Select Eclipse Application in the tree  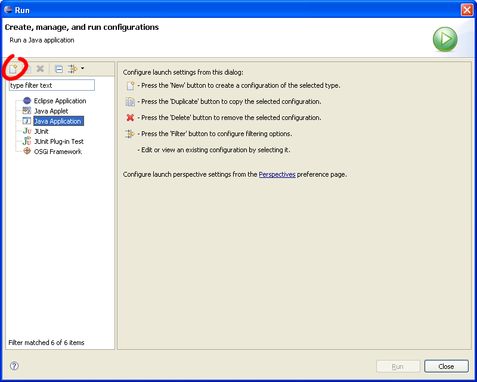pyautogui.click(x=60, y=101)
